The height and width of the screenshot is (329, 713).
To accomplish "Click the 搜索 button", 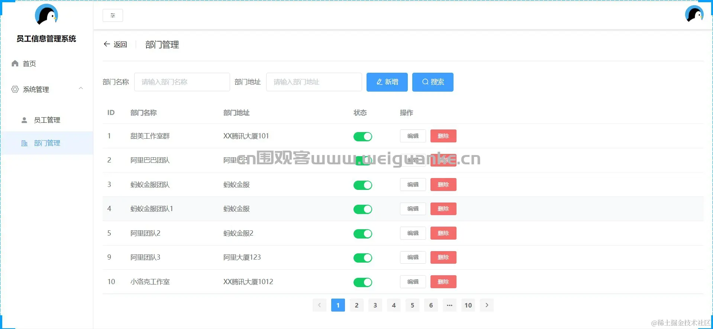I will coord(433,82).
